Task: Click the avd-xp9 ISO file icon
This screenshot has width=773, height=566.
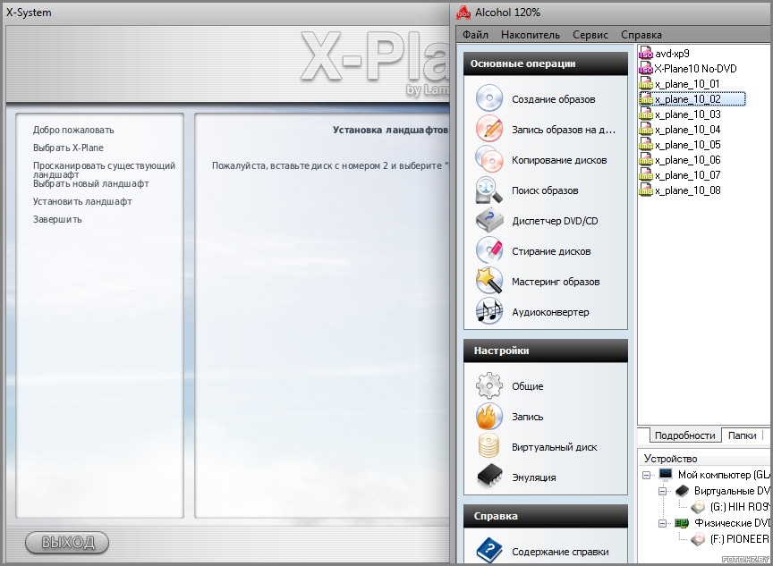Action: tap(645, 53)
